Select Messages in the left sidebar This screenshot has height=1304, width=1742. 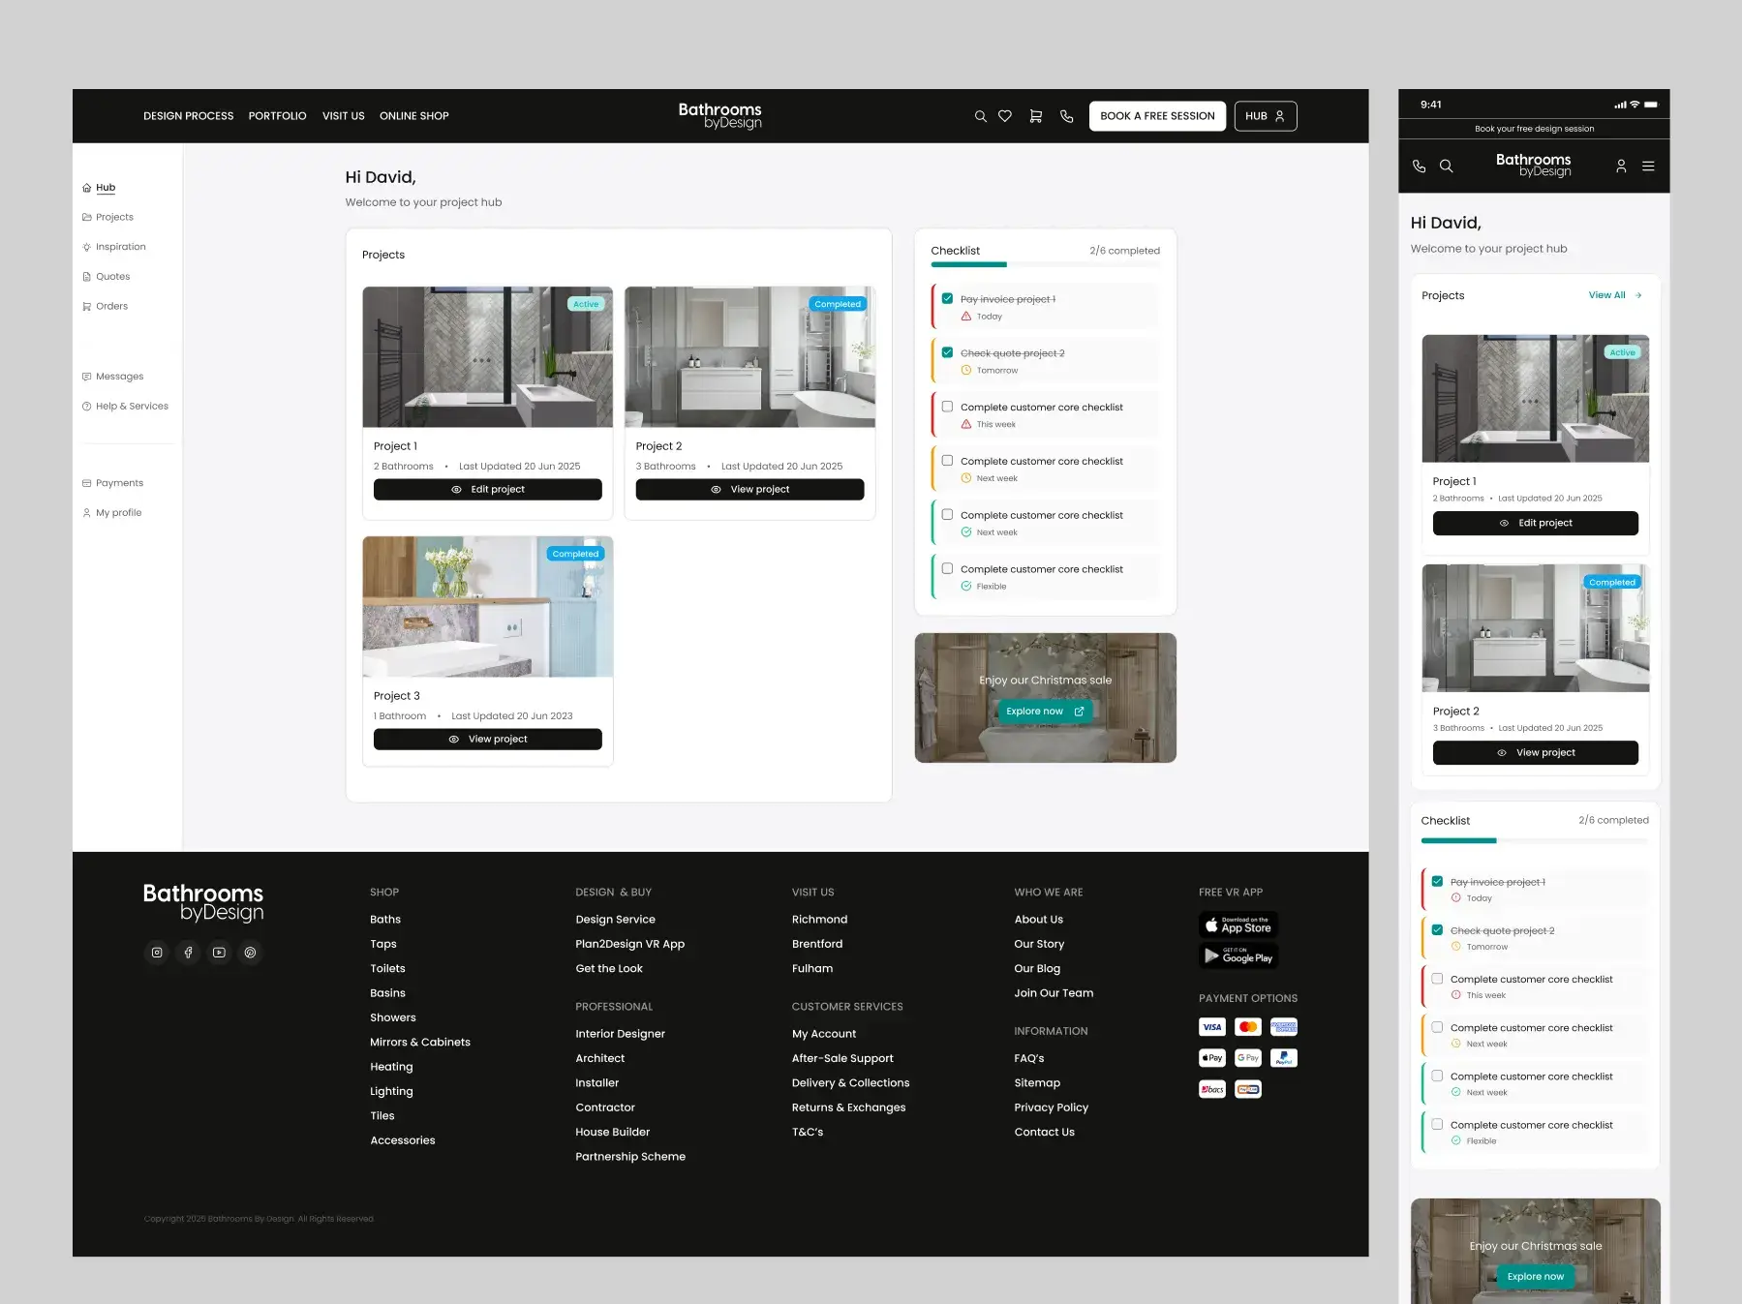pyautogui.click(x=119, y=377)
